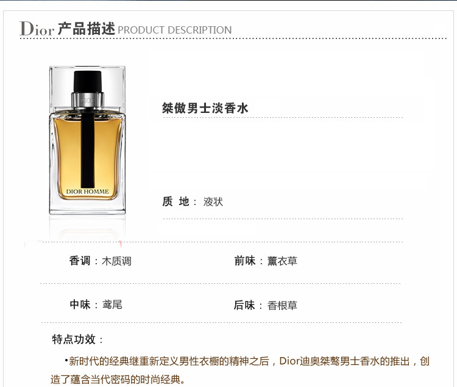The image size is (457, 387).
Task: Click the product title 桀傲男士淡香水
Action: pos(205,108)
